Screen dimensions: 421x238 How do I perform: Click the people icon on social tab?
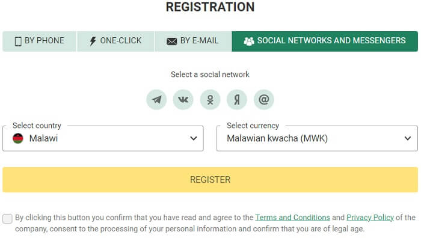tap(249, 41)
